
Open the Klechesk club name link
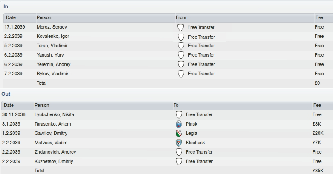[195, 143]
